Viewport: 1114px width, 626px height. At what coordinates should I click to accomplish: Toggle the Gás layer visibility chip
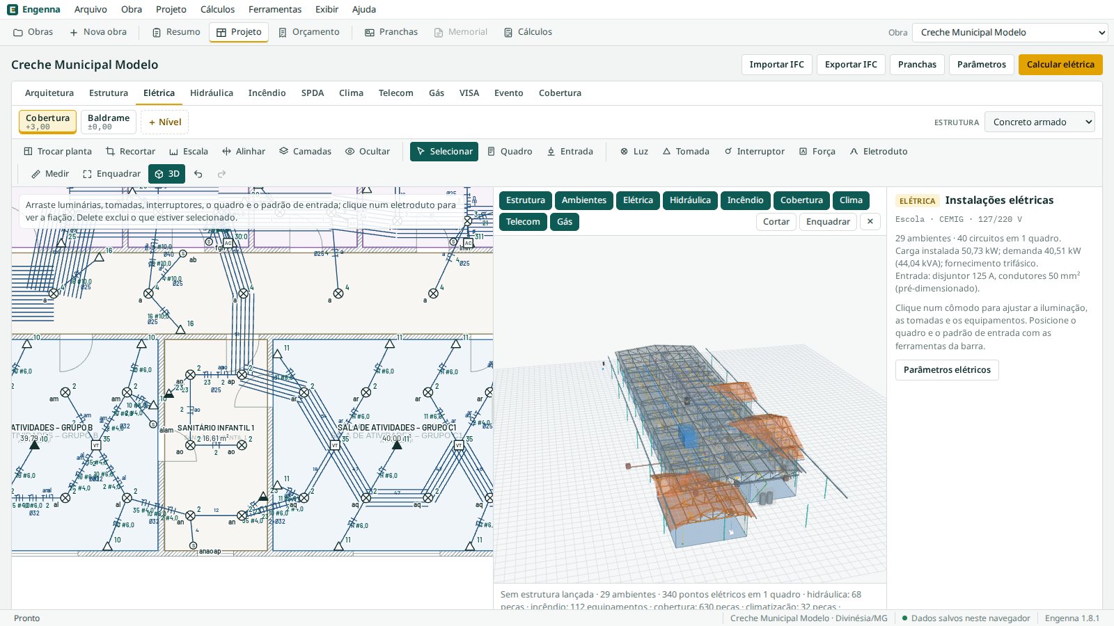point(565,222)
